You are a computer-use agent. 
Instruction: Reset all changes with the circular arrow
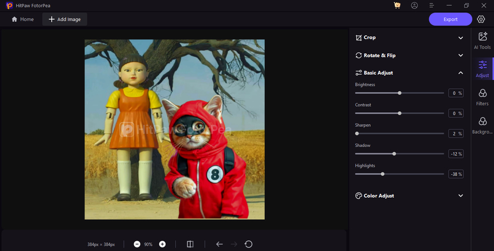pyautogui.click(x=249, y=244)
